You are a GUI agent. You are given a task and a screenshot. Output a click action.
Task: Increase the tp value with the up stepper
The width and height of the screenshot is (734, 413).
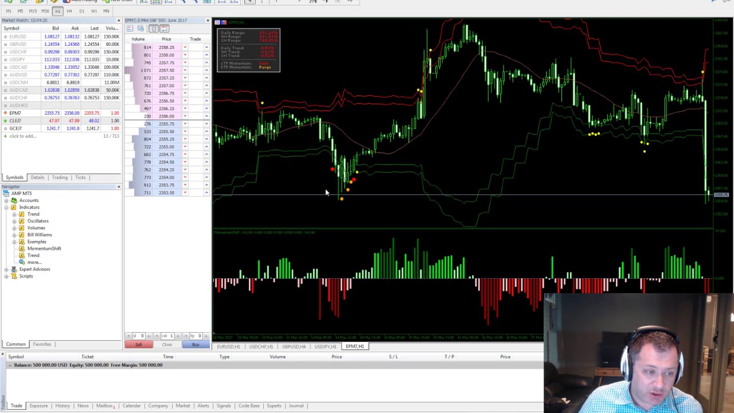(x=206, y=336)
